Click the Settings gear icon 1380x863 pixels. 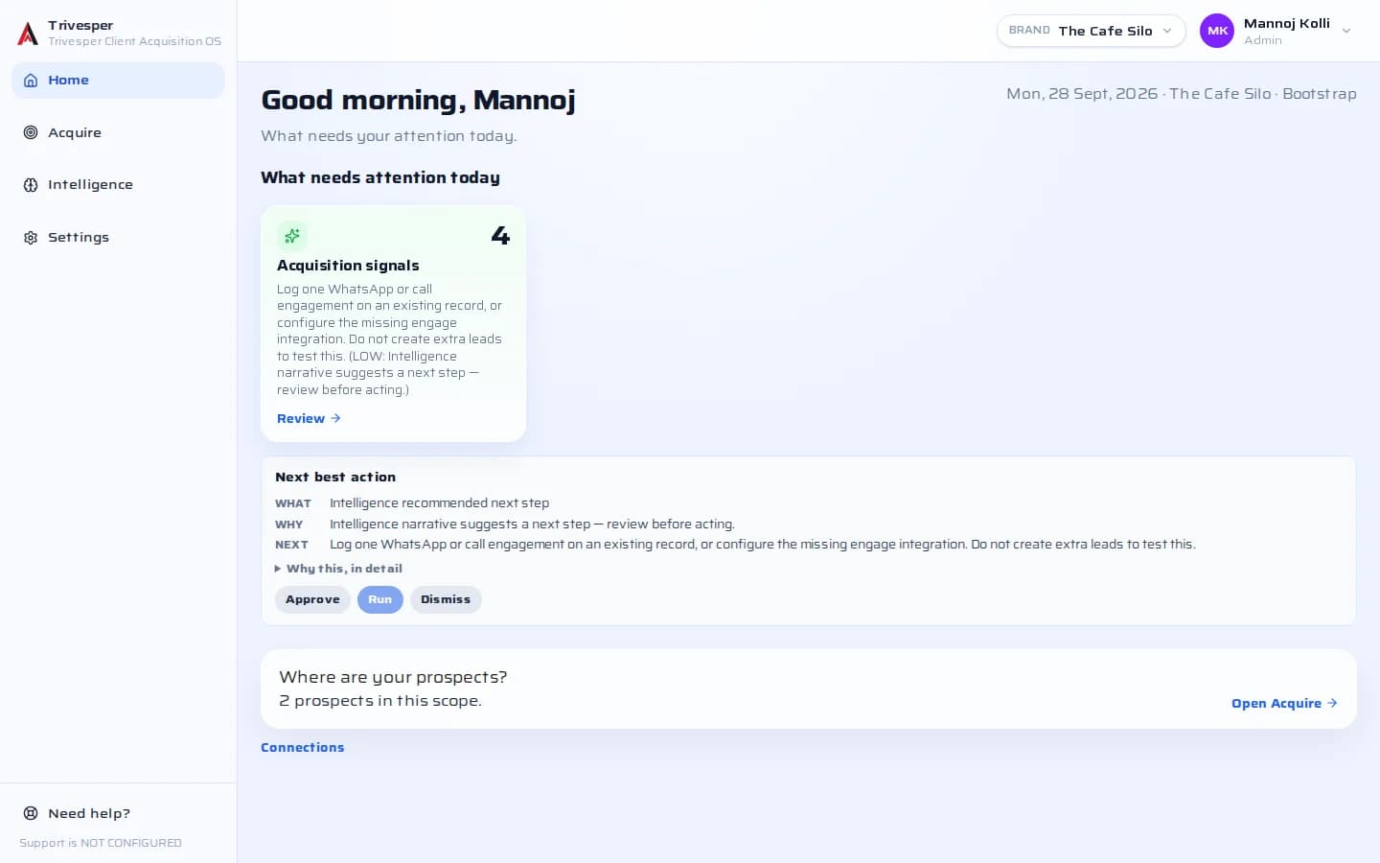[x=31, y=238]
